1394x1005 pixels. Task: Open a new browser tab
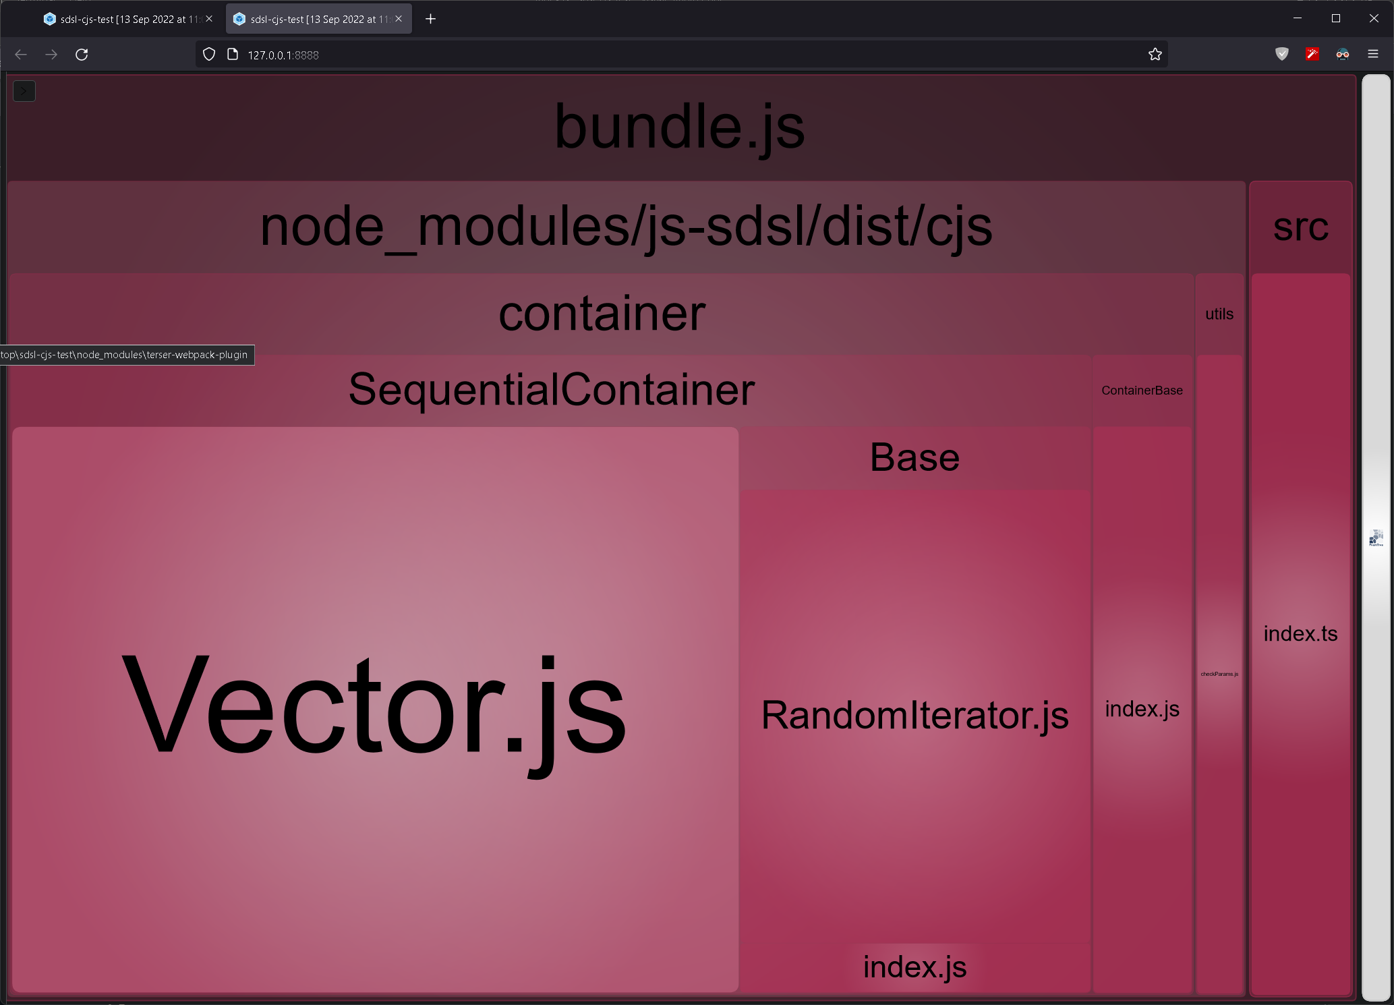coord(430,19)
